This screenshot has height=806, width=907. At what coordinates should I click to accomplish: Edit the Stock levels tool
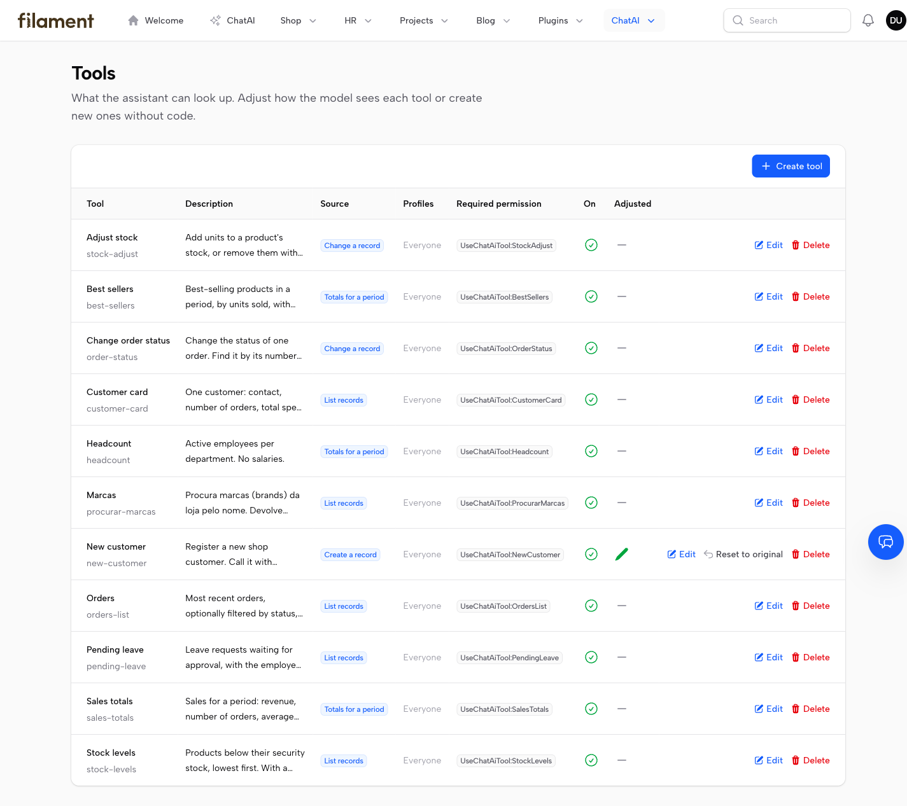769,760
